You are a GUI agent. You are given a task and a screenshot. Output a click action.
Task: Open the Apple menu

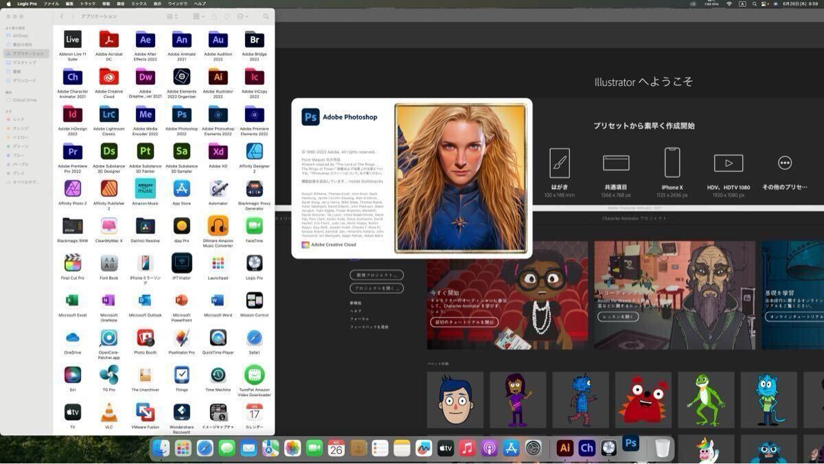(8, 3)
